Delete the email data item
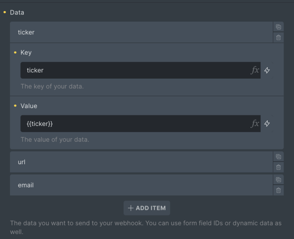 pyautogui.click(x=278, y=190)
